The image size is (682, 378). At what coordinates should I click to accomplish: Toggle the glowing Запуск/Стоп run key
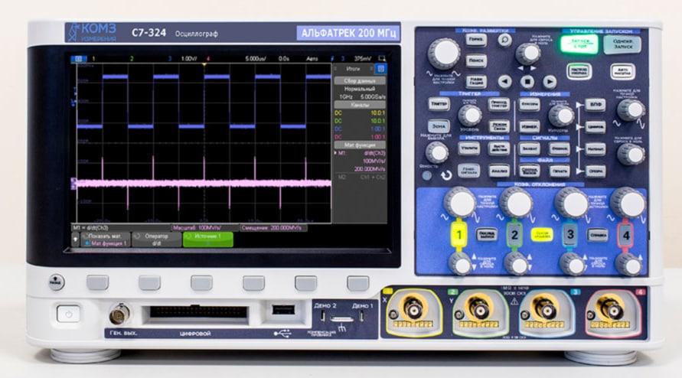[x=579, y=44]
